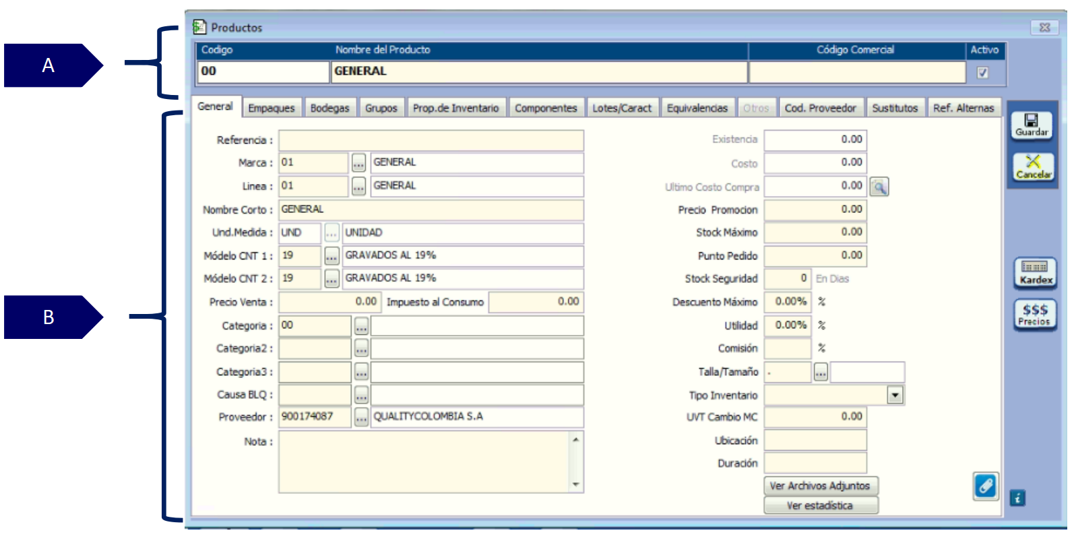Click the Cancelar icon button
Screen dimensions: 1074x535
pyautogui.click(x=1033, y=166)
